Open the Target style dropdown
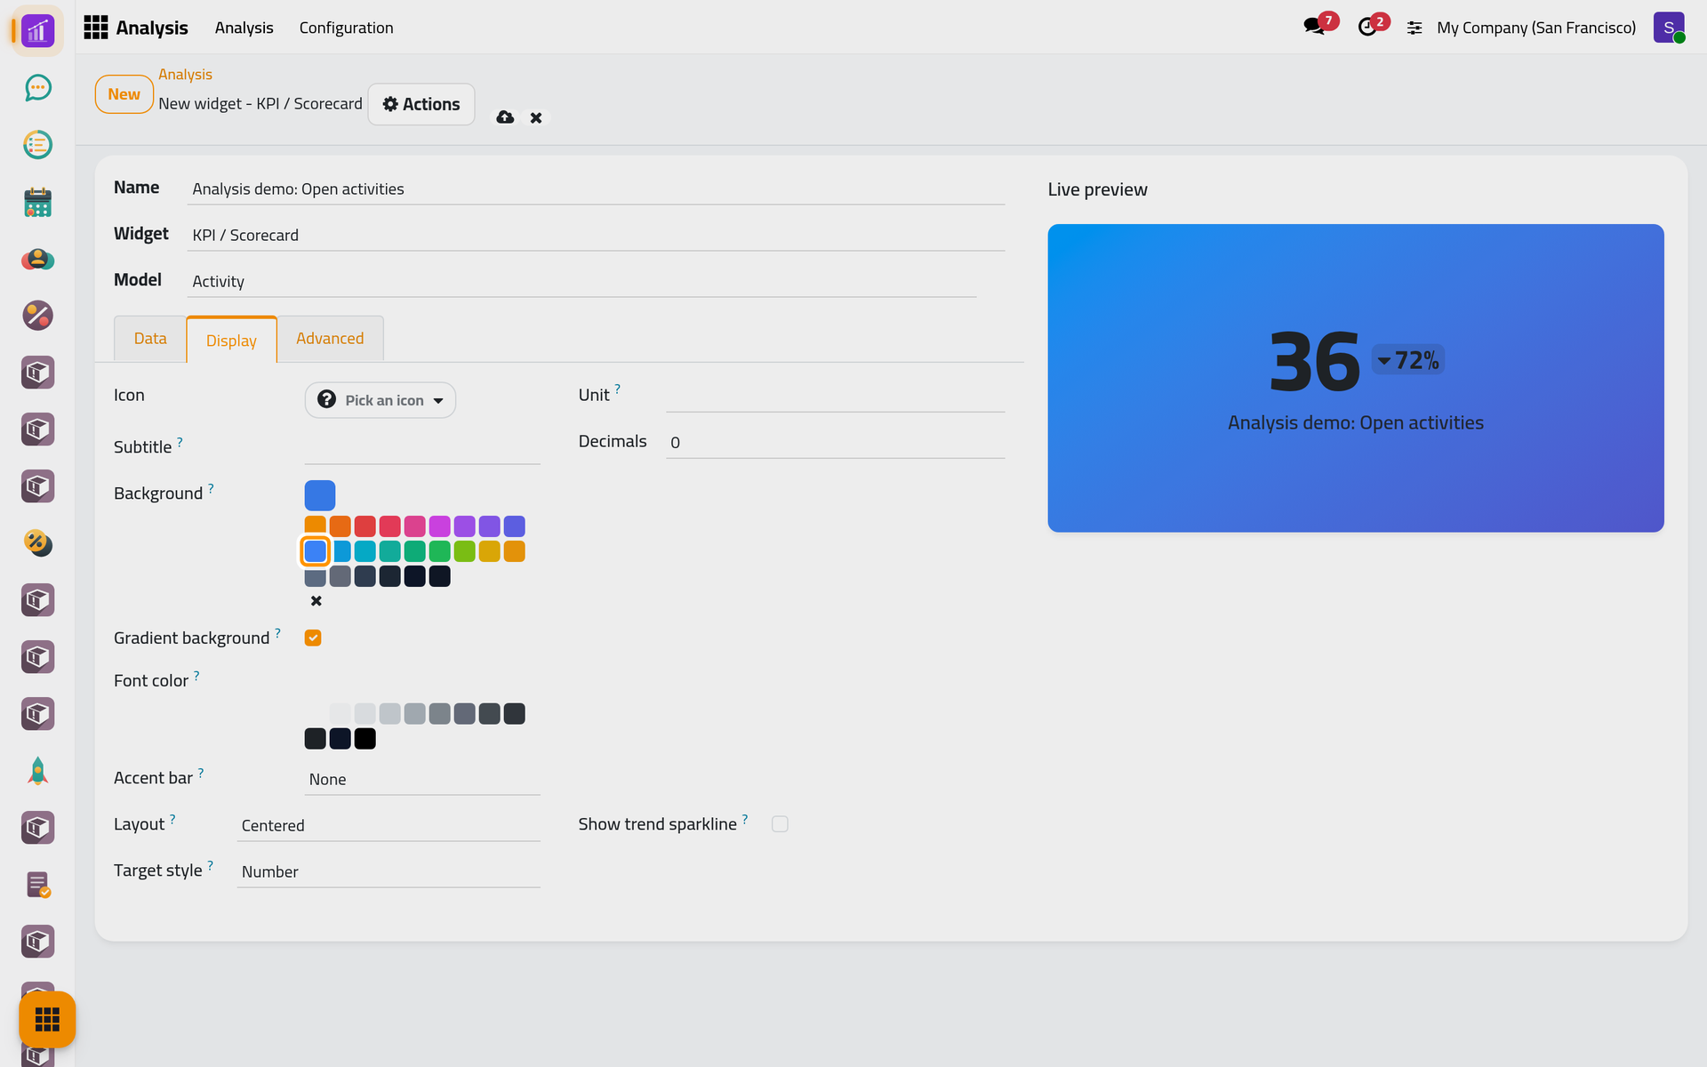This screenshot has width=1707, height=1067. (x=389, y=871)
